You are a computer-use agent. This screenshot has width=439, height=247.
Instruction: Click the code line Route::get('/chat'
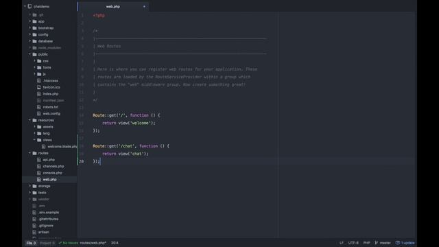point(131,146)
